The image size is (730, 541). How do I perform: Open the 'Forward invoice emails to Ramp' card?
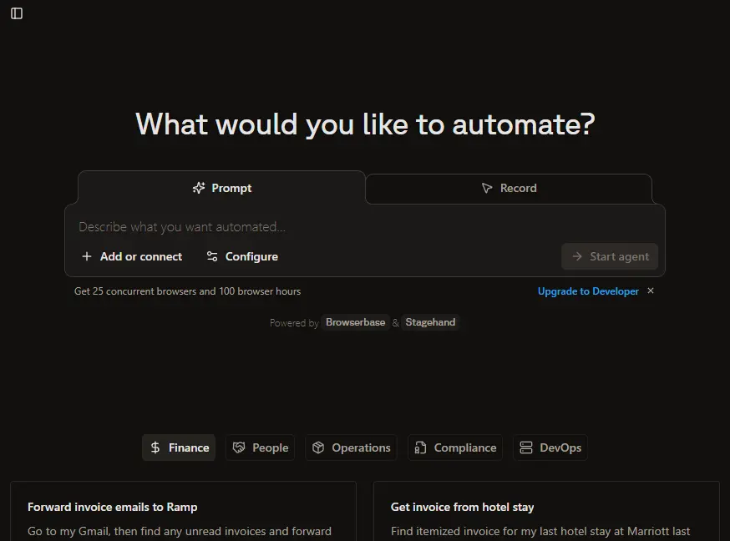[x=184, y=511]
